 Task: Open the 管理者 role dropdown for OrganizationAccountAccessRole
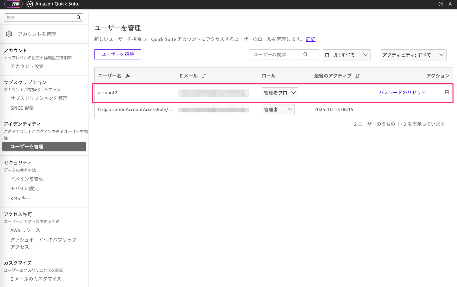coord(278,109)
